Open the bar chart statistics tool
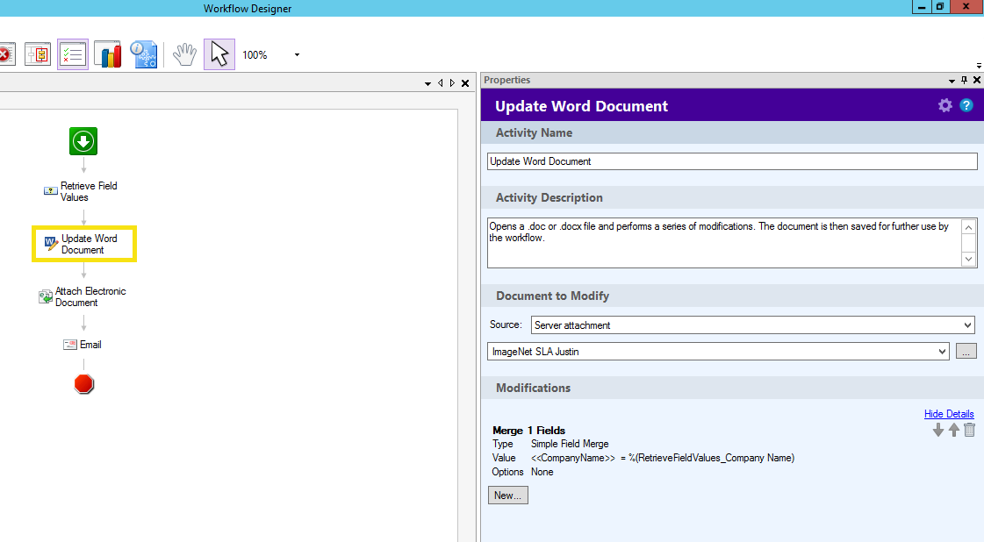Image resolution: width=984 pixels, height=542 pixels. coord(108,54)
